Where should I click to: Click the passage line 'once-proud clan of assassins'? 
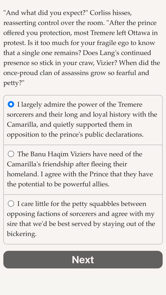tap(76, 73)
